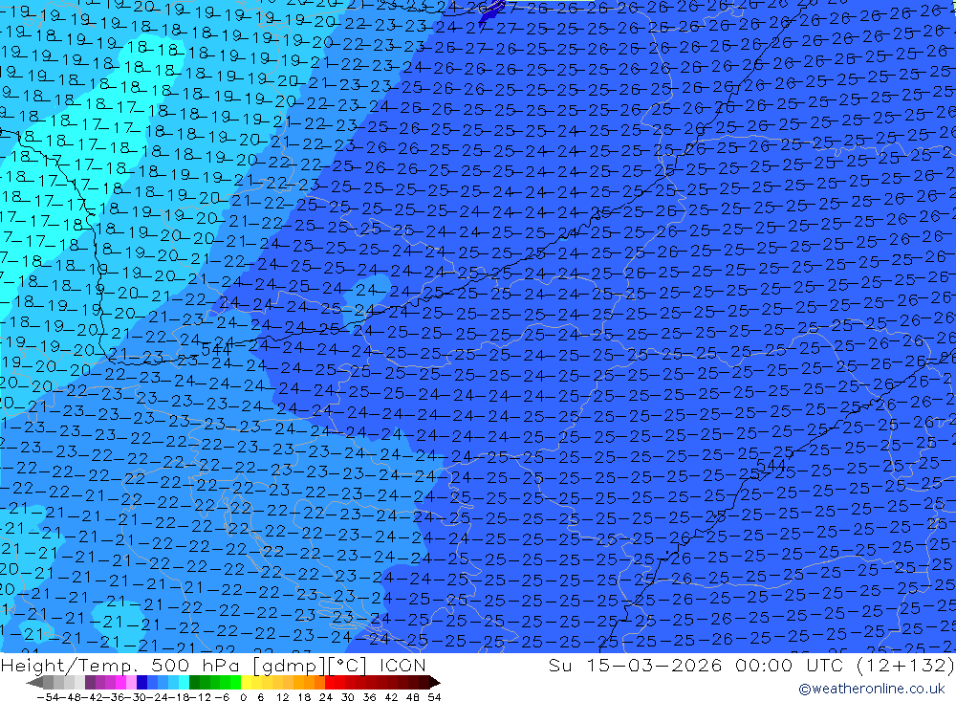This screenshot has height=701, width=956.
Task: Click the "30" legend scale label
Action: [348, 697]
